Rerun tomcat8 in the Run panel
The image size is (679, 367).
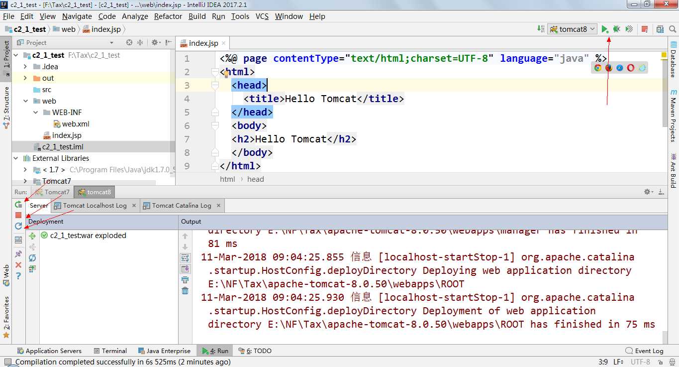(18, 205)
